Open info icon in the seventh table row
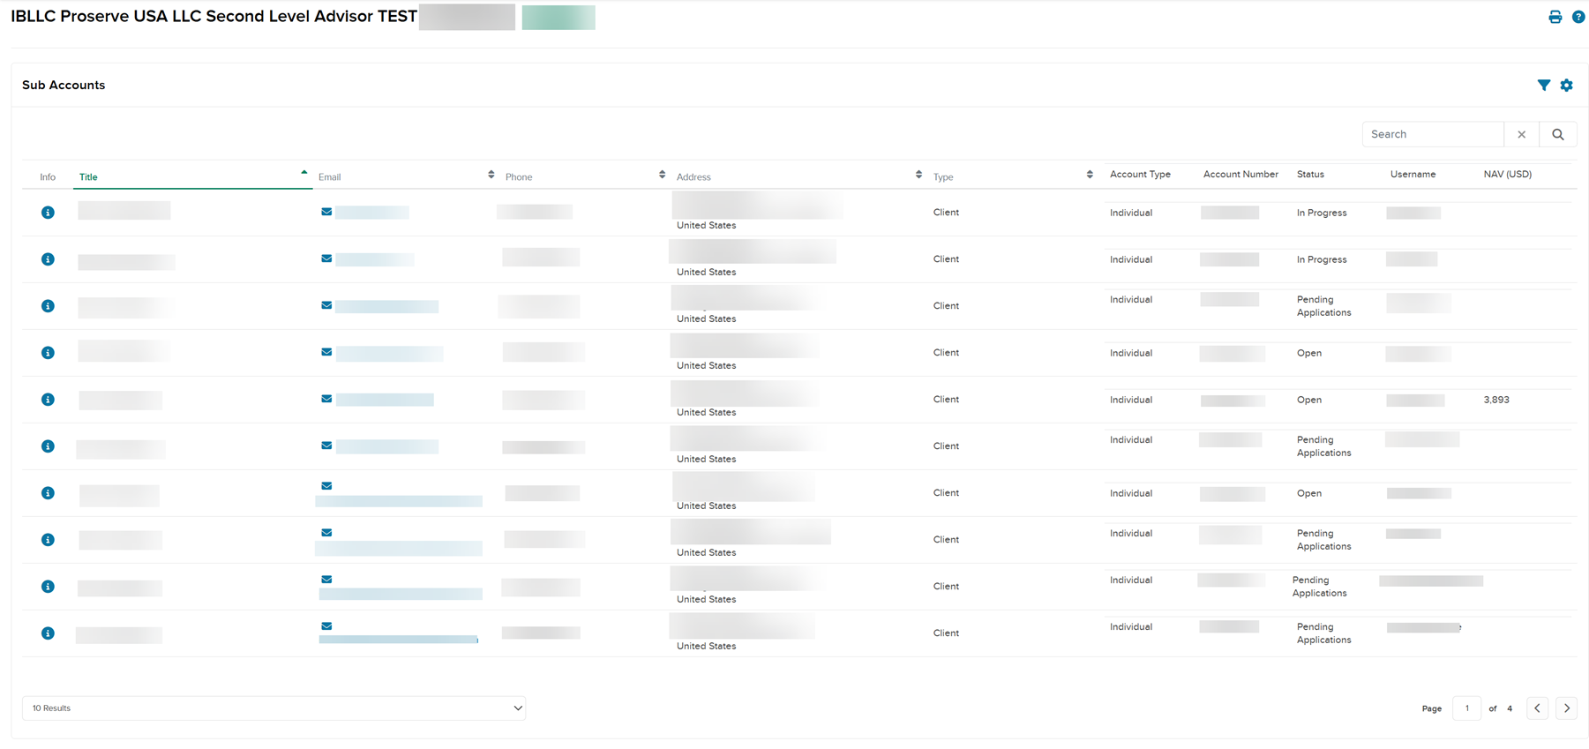The width and height of the screenshot is (1589, 749). pyautogui.click(x=48, y=493)
